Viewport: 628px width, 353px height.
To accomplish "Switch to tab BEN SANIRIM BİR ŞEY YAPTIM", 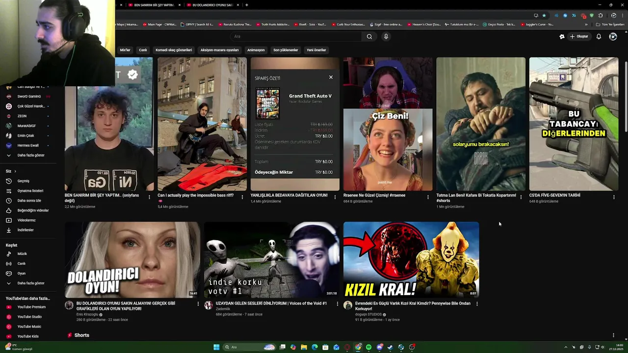I will click(x=154, y=5).
